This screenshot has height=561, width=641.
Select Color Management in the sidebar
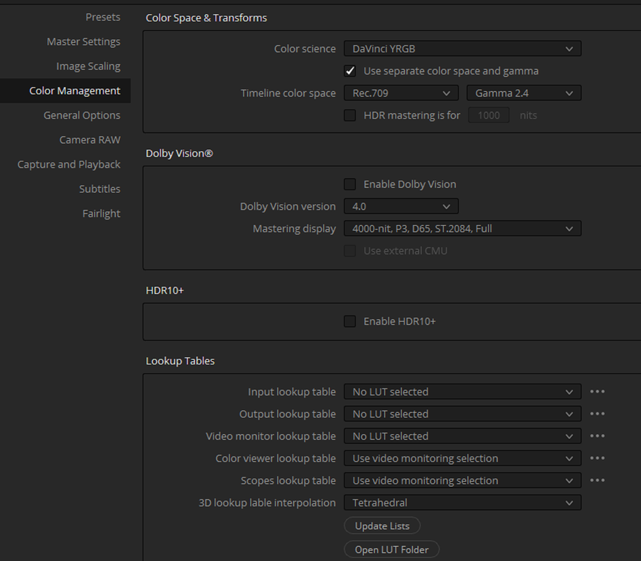tap(65, 90)
